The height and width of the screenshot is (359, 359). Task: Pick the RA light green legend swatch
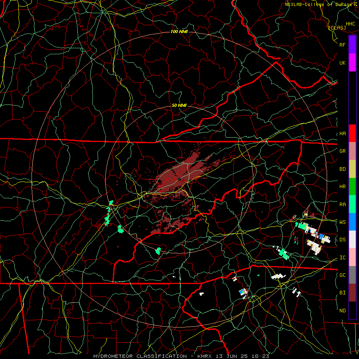click(x=352, y=204)
